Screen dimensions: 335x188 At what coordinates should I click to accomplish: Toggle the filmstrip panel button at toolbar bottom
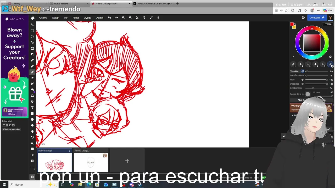coord(32,177)
